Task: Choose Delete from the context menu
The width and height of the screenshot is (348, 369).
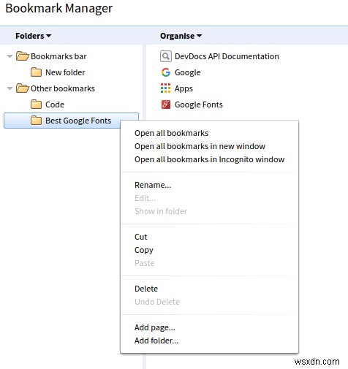Action: pyautogui.click(x=146, y=289)
